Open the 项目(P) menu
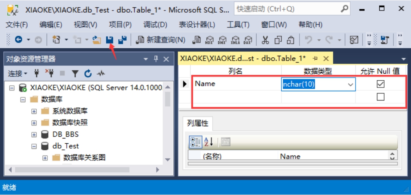 click(120, 25)
